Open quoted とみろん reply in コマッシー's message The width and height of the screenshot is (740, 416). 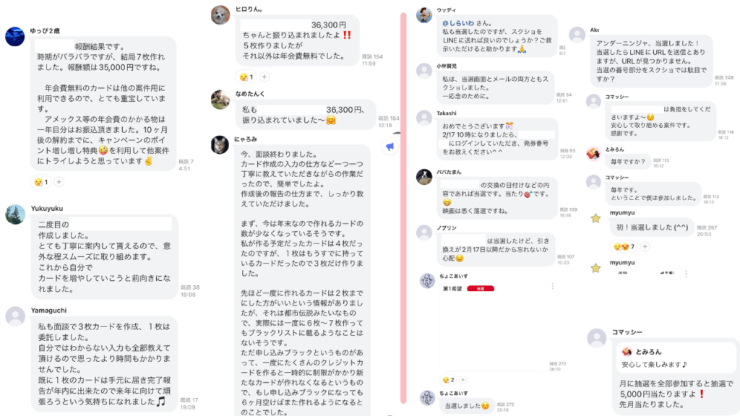click(x=676, y=357)
